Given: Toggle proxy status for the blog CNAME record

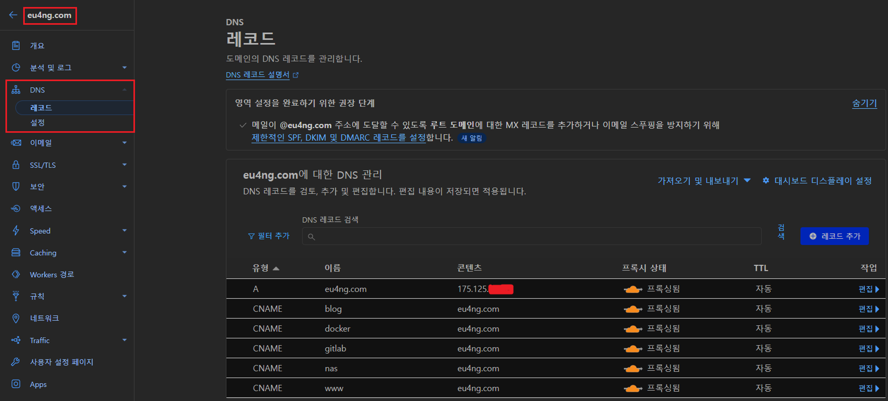Looking at the screenshot, I should [x=633, y=308].
